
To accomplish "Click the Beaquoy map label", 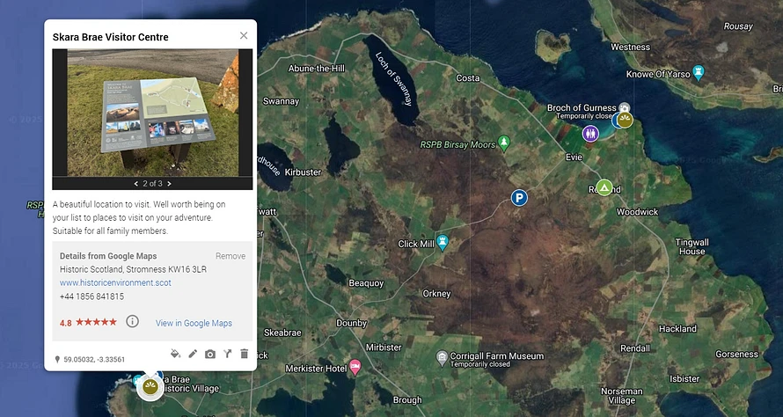I will (x=366, y=283).
